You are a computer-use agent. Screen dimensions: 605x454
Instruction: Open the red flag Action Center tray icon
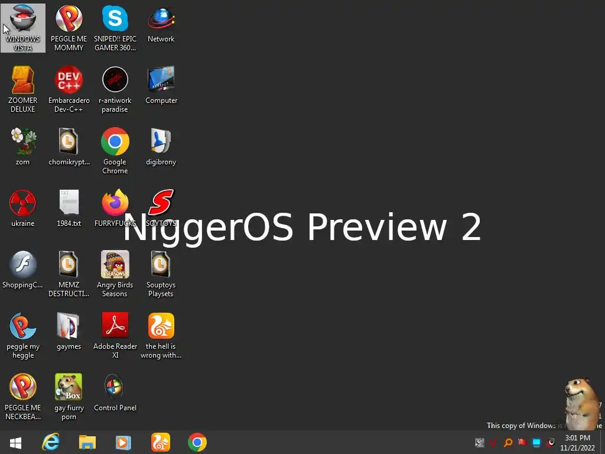(522, 442)
